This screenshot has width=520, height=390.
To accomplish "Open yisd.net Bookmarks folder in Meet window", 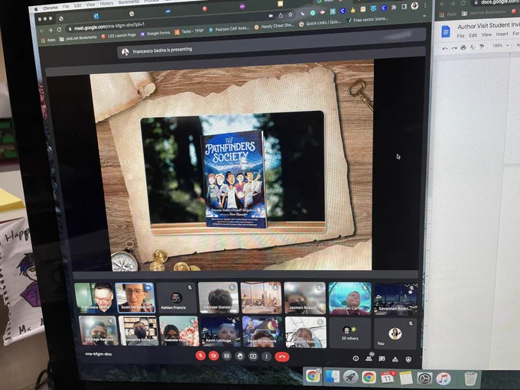I will point(78,38).
